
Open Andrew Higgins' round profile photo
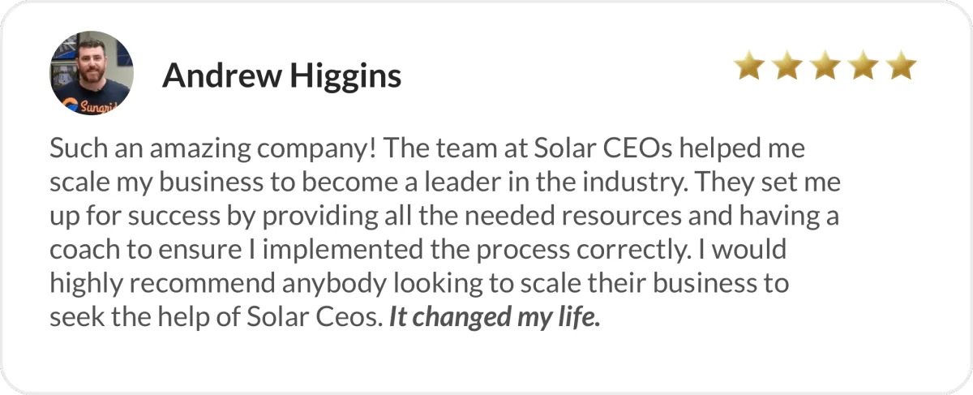(91, 74)
